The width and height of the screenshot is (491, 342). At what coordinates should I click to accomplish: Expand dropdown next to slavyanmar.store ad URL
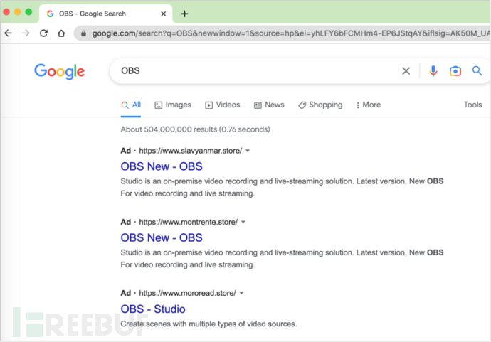[x=248, y=151]
